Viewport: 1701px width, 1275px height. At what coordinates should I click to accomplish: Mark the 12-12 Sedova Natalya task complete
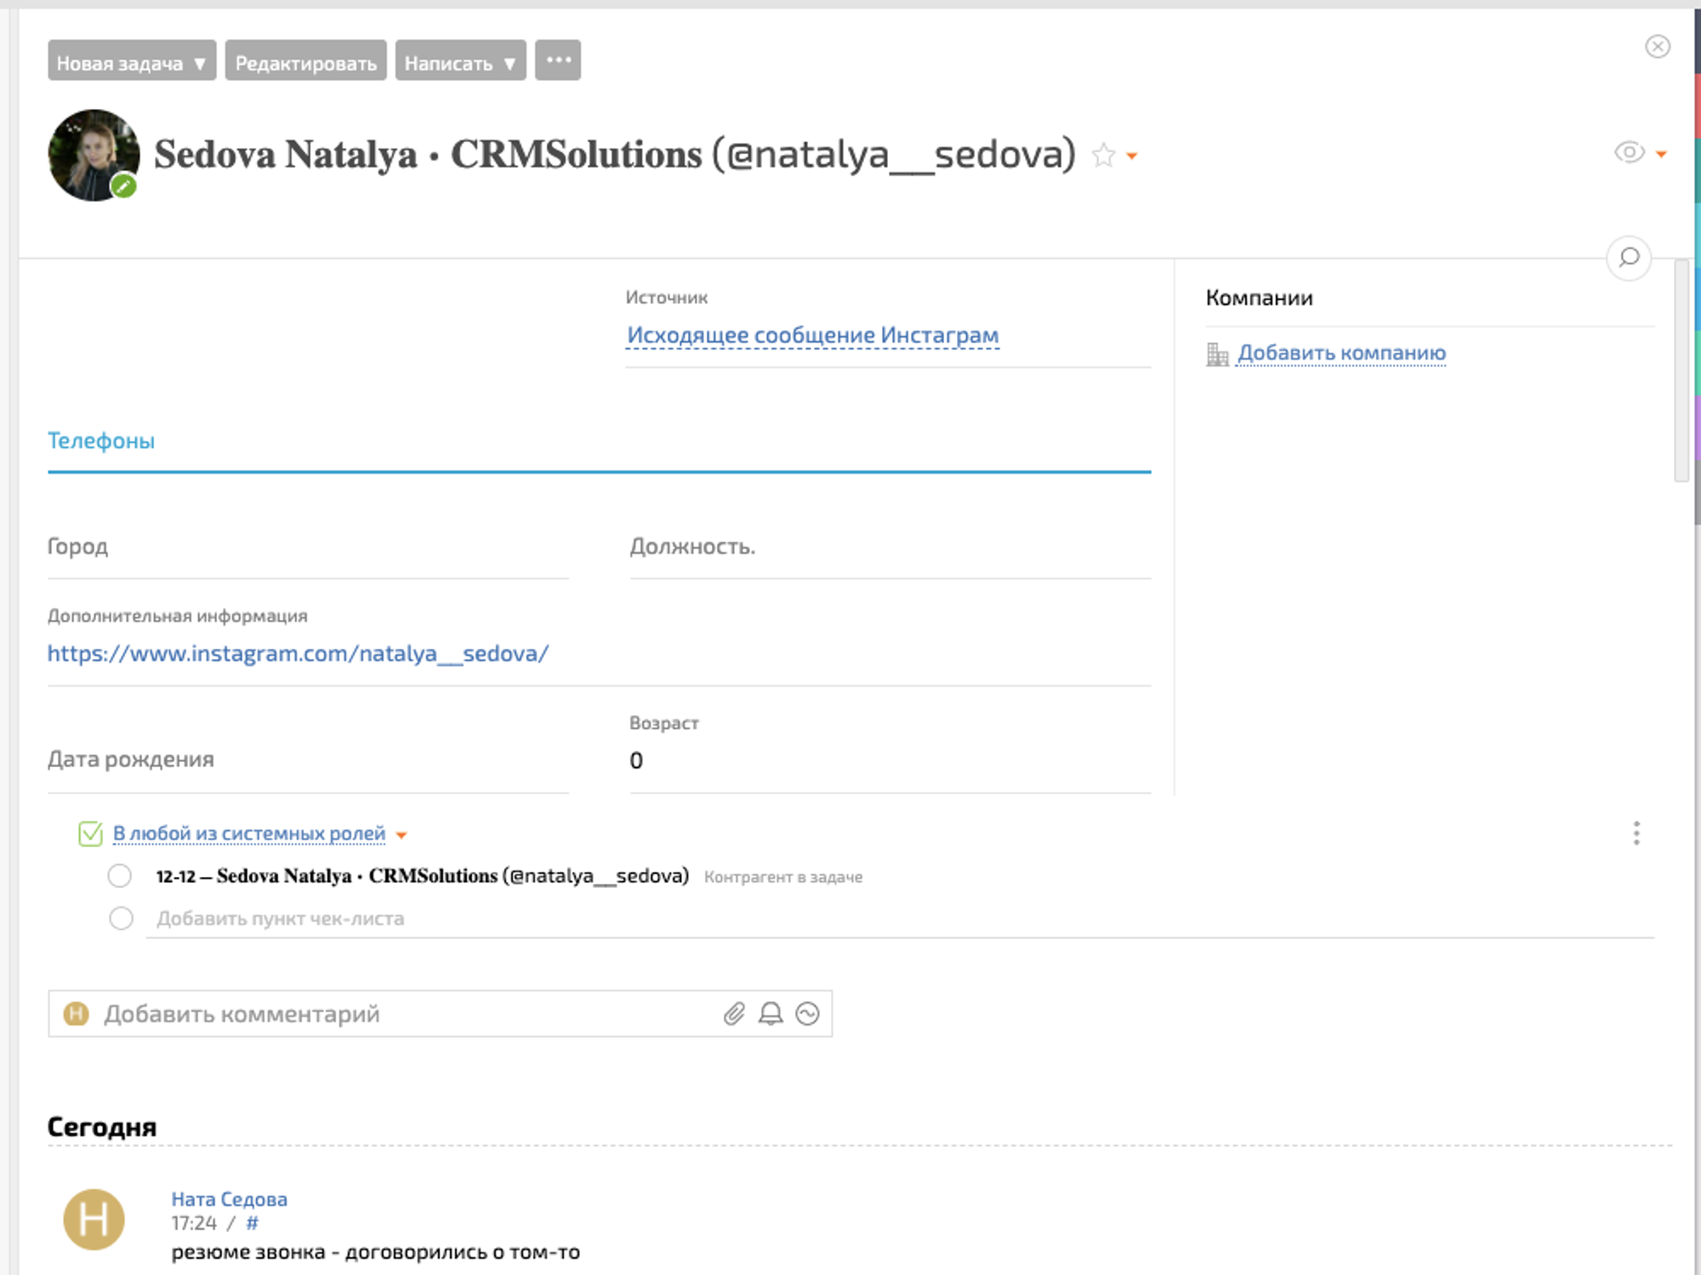point(120,875)
